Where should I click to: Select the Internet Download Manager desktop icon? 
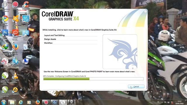pyautogui.click(x=5, y=49)
